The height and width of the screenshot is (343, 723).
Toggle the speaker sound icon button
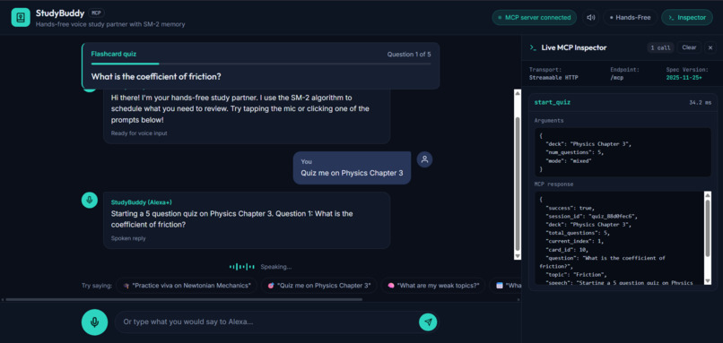590,18
